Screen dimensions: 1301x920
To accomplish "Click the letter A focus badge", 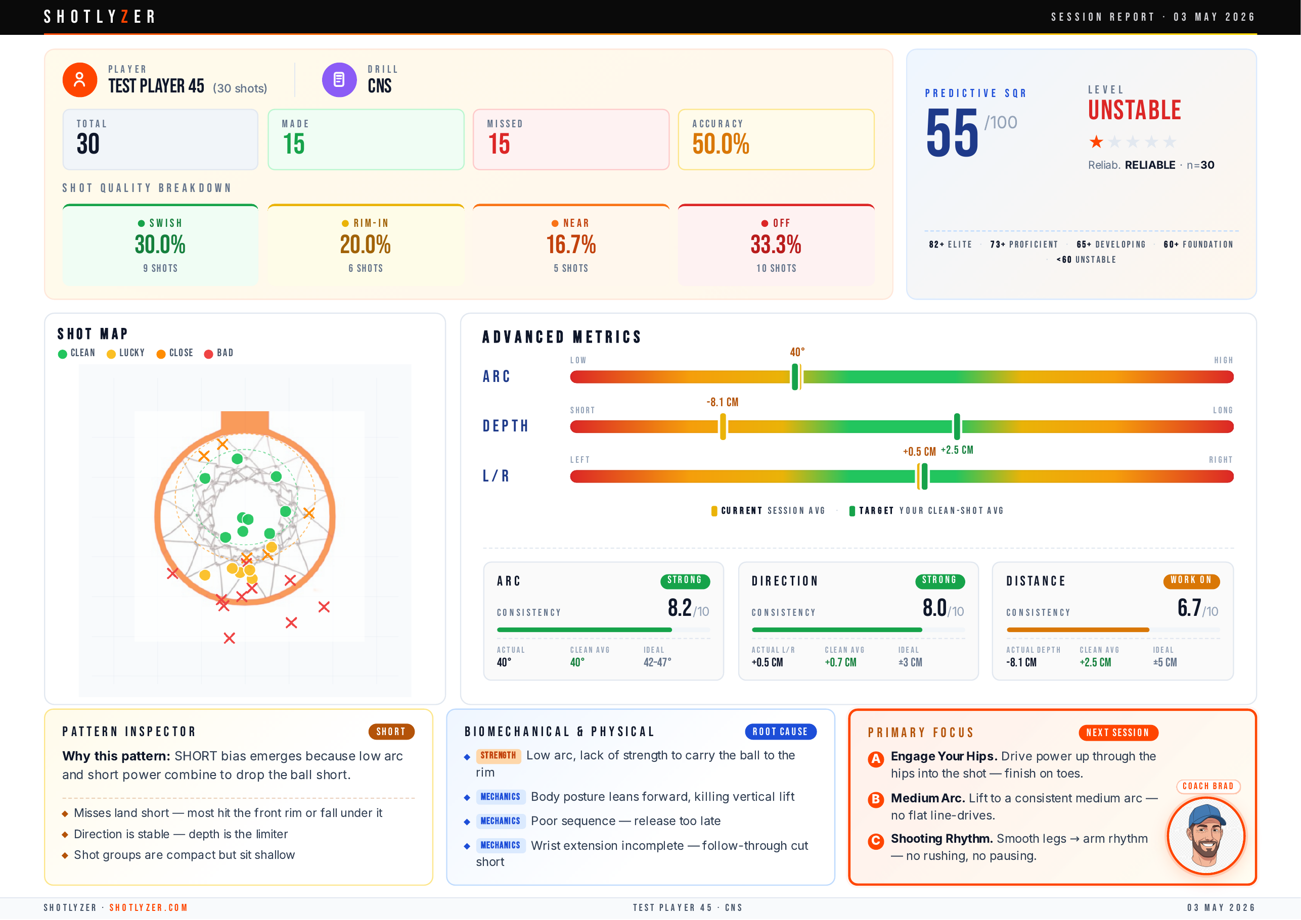I will click(876, 759).
